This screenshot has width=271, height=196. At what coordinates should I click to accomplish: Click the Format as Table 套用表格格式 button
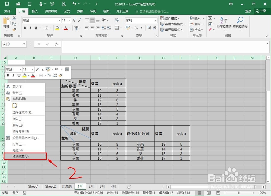(172, 24)
